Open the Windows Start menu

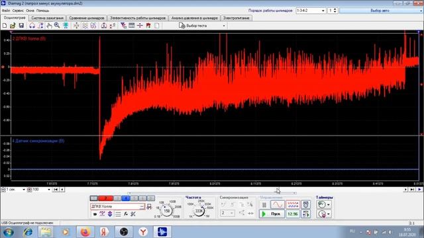coord(9,232)
